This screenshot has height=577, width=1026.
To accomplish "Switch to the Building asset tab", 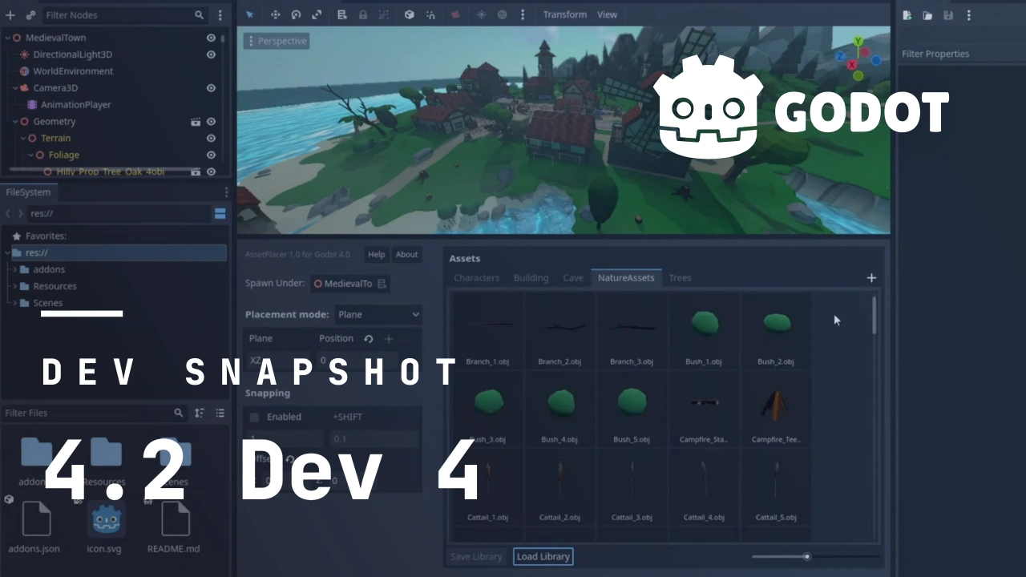I will 531,278.
